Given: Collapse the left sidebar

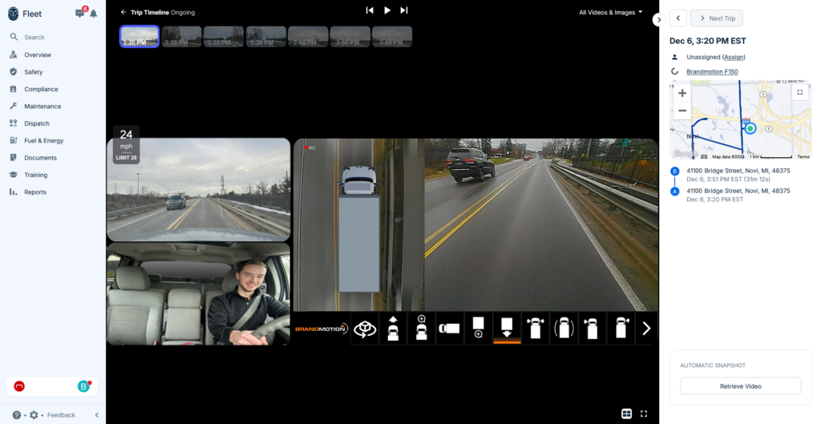Looking at the screenshot, I should 96,415.
